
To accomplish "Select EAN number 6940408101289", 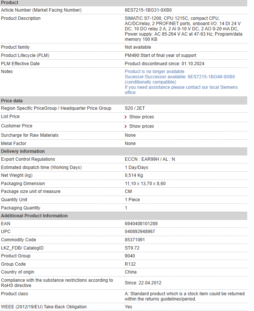I will (141, 224).
